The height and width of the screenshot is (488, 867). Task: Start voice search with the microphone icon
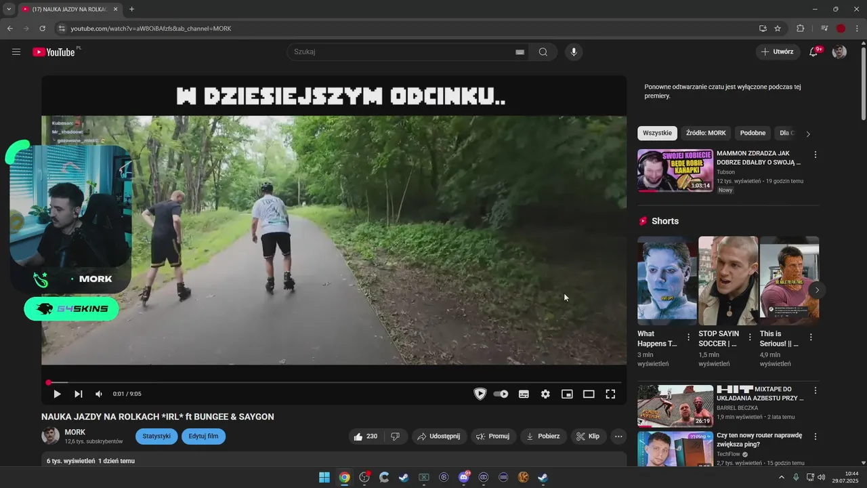(x=574, y=52)
